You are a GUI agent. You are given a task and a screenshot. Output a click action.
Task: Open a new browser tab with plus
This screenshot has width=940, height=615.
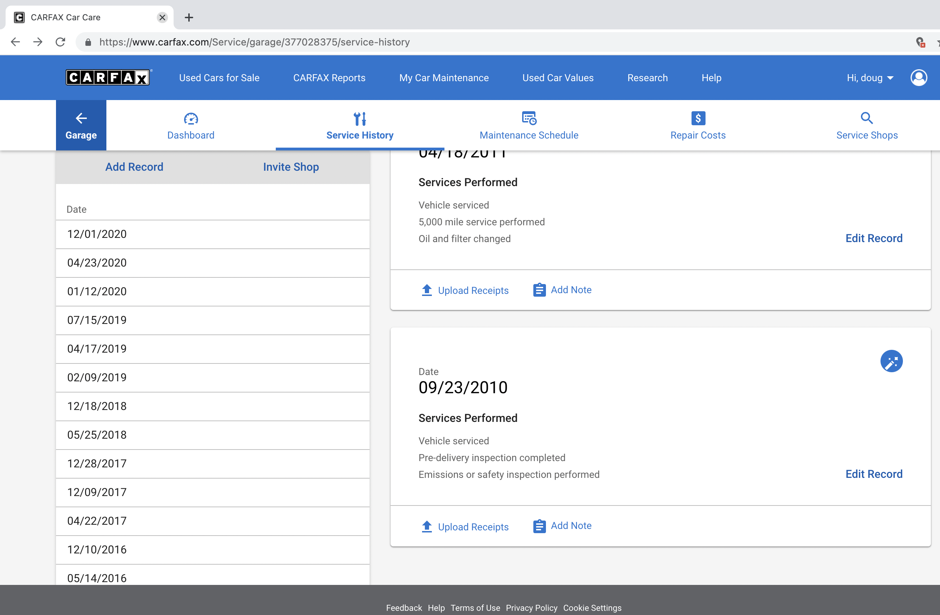tap(189, 17)
